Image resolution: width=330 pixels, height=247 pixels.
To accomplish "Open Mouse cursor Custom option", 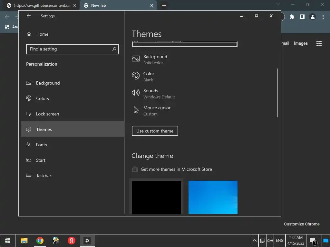I will (151, 111).
